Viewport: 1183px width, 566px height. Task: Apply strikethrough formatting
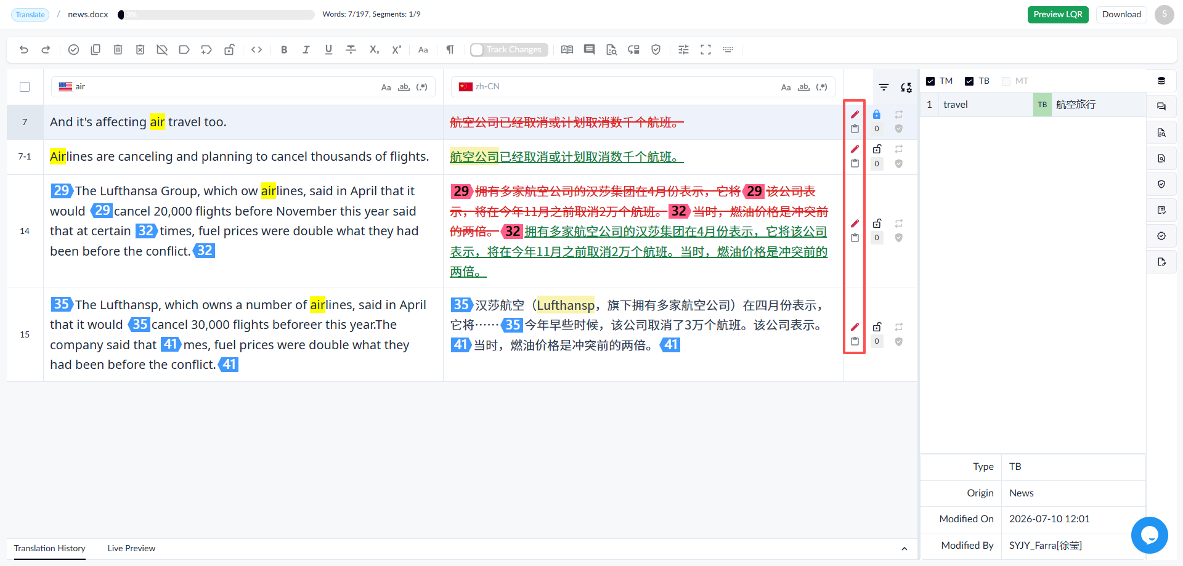click(351, 50)
